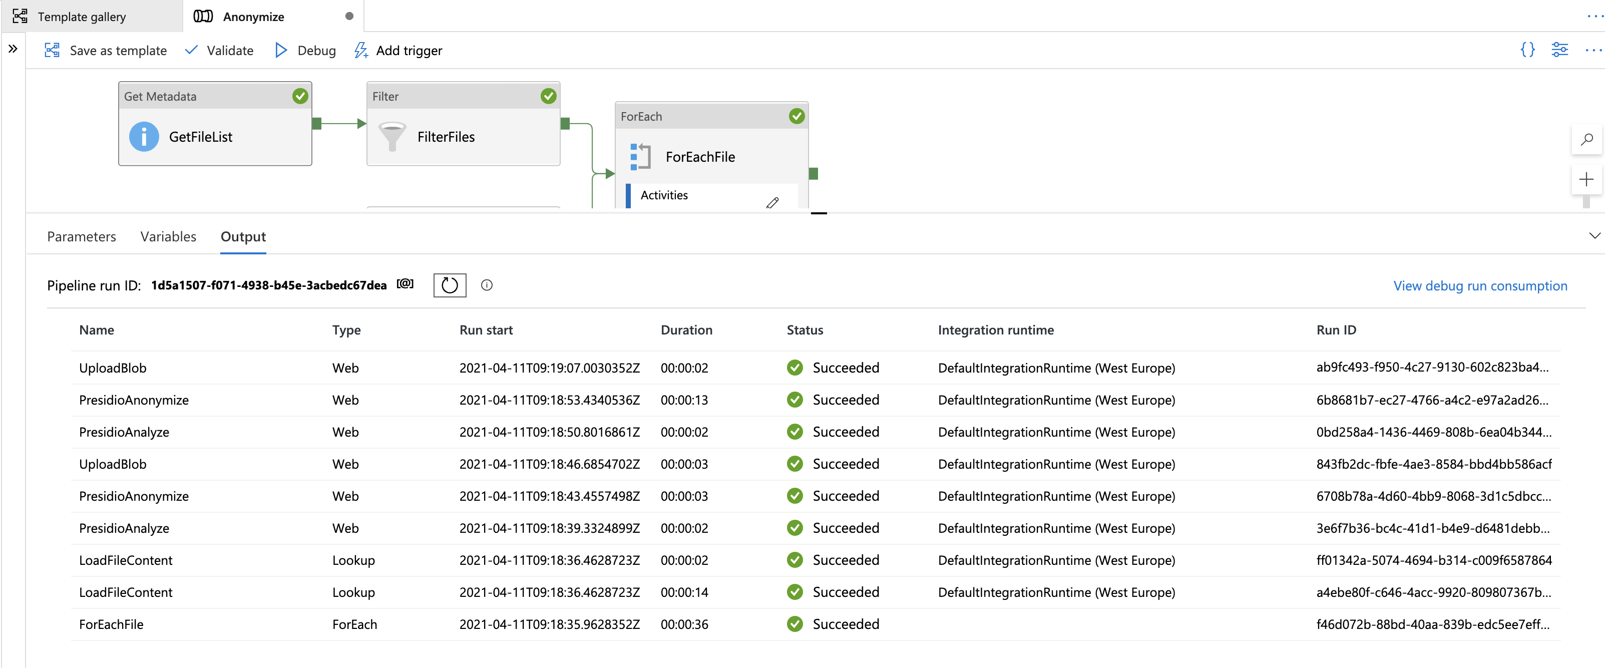Click Run ID ab9fc493-f950-4c27-9130-602c823ba4
Image resolution: width=1605 pixels, height=668 pixels.
coord(1432,367)
